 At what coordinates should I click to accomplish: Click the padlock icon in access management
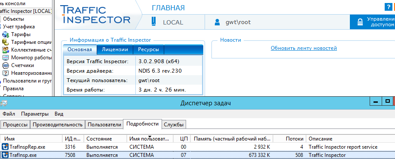coord(360,22)
